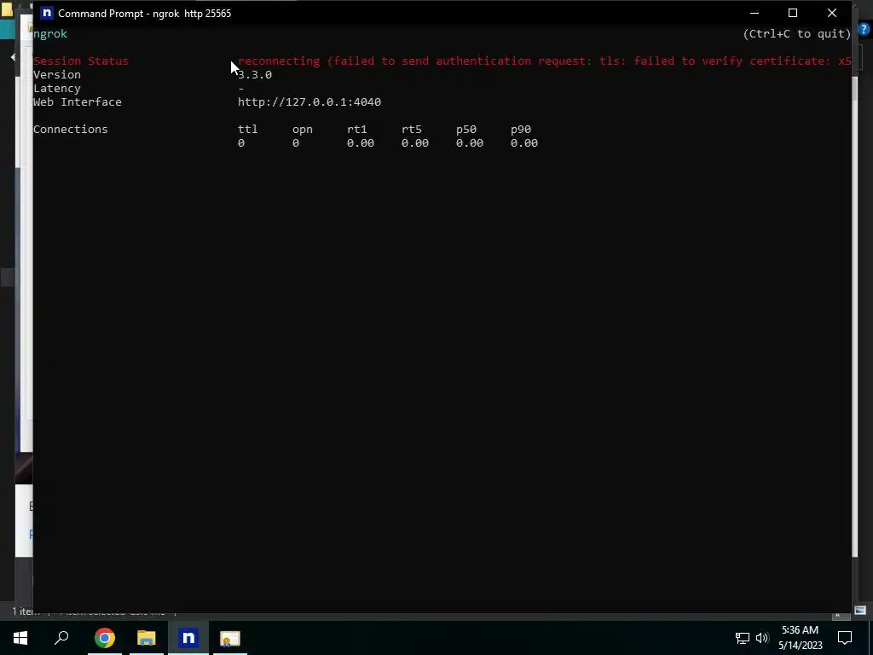Image resolution: width=873 pixels, height=655 pixels.
Task: Click the Connections label
Action: (x=70, y=130)
